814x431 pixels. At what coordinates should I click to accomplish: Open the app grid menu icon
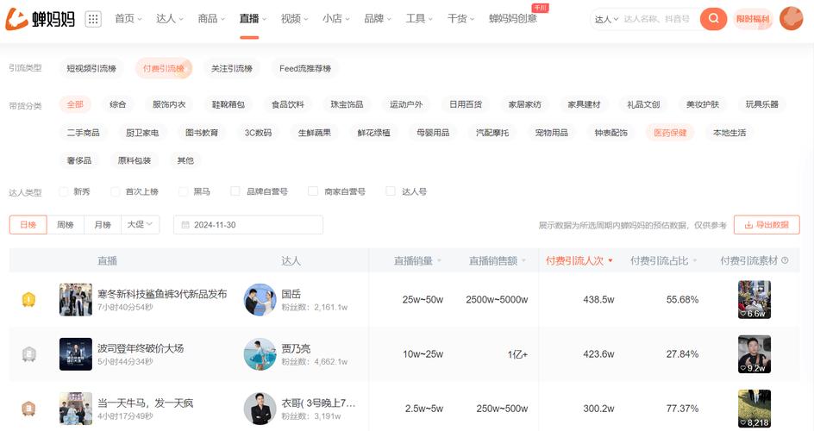[93, 19]
